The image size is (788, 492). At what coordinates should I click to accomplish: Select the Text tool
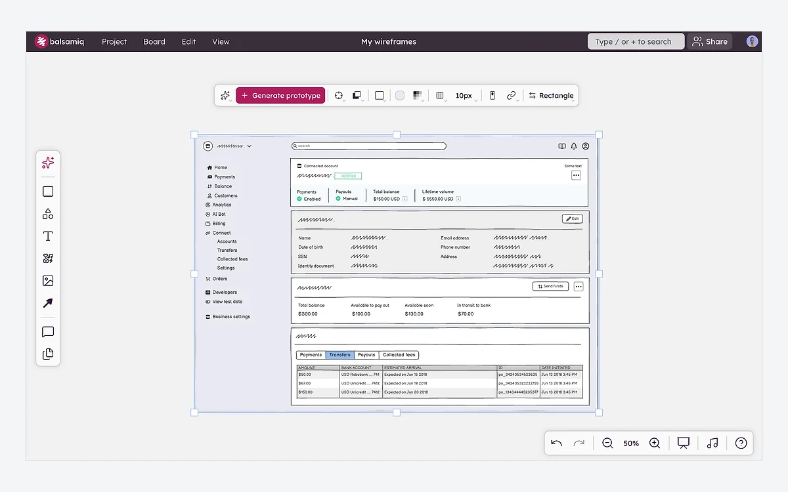tap(48, 236)
